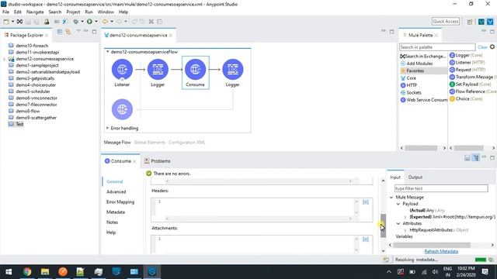The image size is (497, 279).
Task: Expand the demo12-consumesoapservice project
Action: point(5,59)
